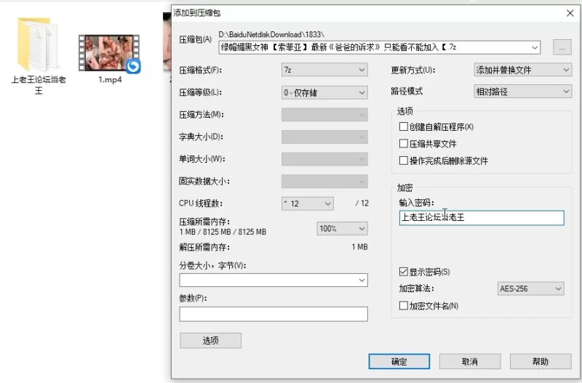Click the 取消 cancel button
Image resolution: width=582 pixels, height=383 pixels.
[x=470, y=361]
